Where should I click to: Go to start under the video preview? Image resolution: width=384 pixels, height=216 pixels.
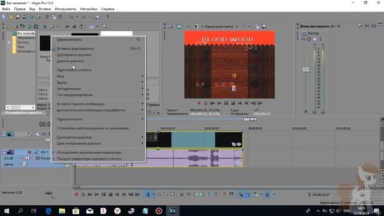[240, 103]
